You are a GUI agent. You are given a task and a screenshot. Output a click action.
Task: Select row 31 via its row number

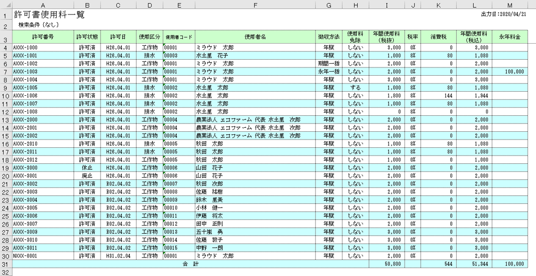coord(6,264)
